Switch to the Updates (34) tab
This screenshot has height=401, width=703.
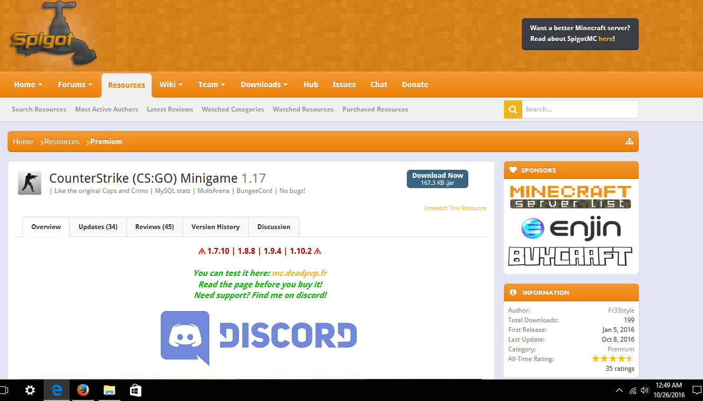[98, 227]
